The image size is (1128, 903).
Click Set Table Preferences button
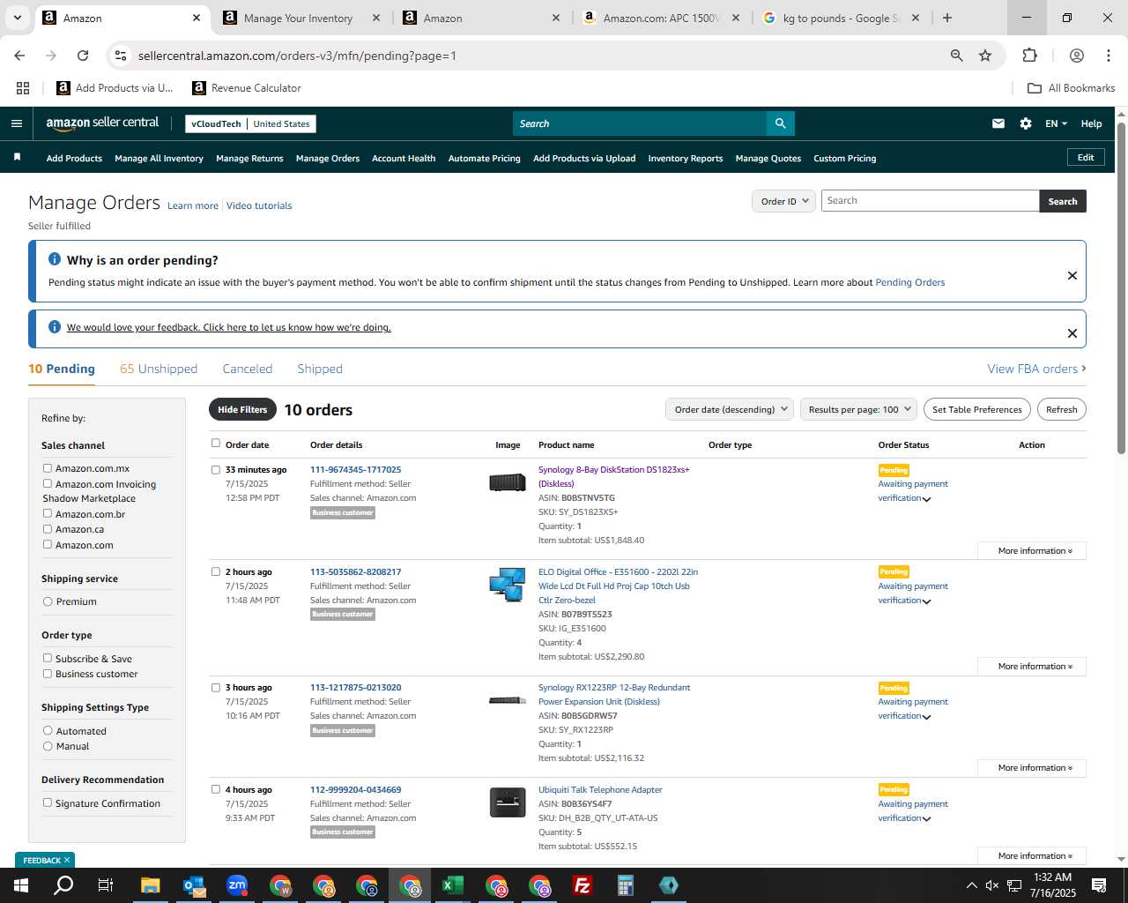pyautogui.click(x=977, y=409)
